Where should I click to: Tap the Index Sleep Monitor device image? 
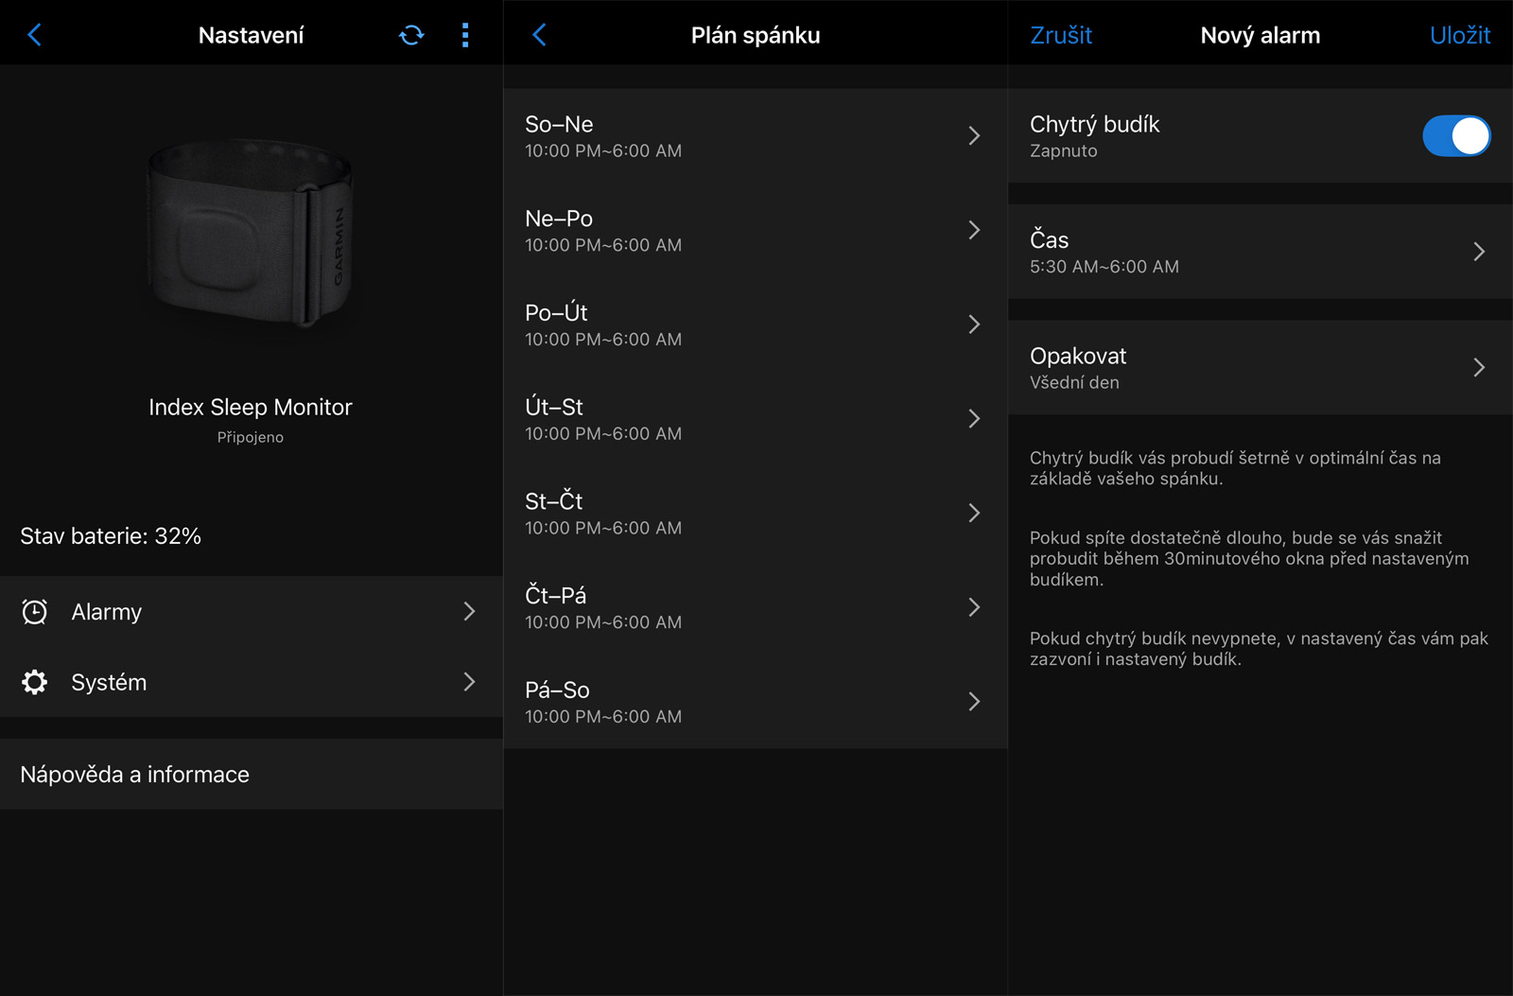[x=251, y=234]
